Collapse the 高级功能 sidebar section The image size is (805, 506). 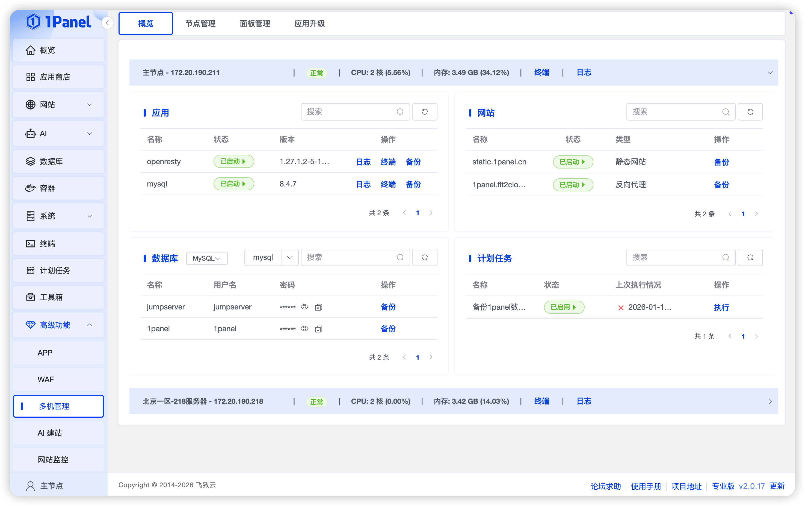point(89,325)
